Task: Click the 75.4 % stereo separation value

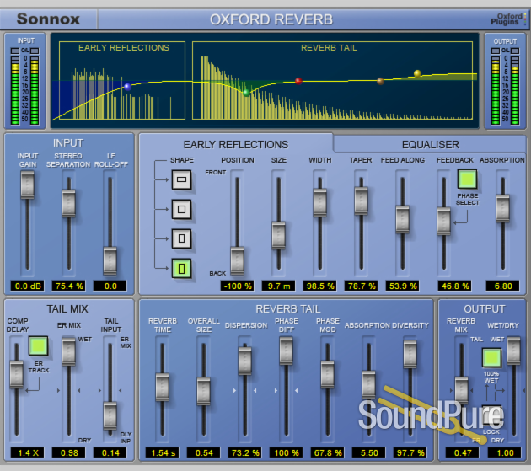Action: coord(69,286)
